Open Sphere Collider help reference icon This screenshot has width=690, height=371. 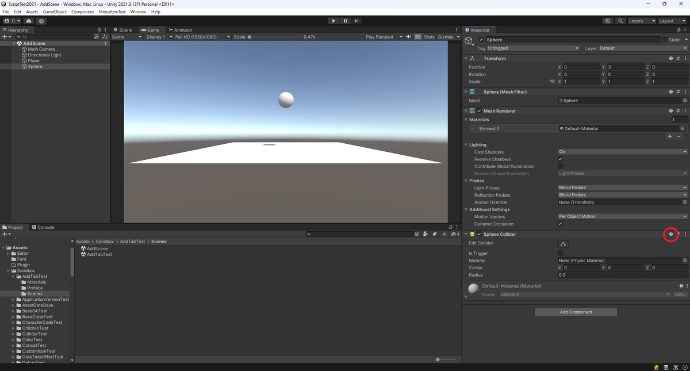[670, 234]
